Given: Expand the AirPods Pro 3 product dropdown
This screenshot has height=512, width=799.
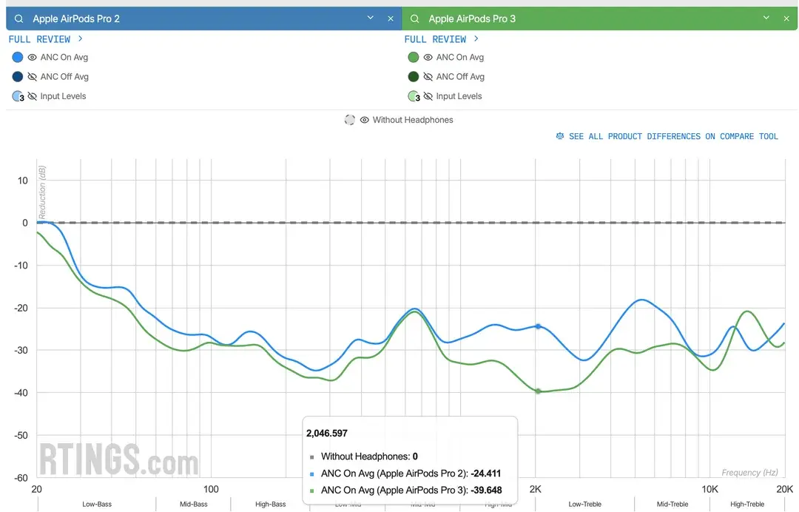Looking at the screenshot, I should click(766, 18).
